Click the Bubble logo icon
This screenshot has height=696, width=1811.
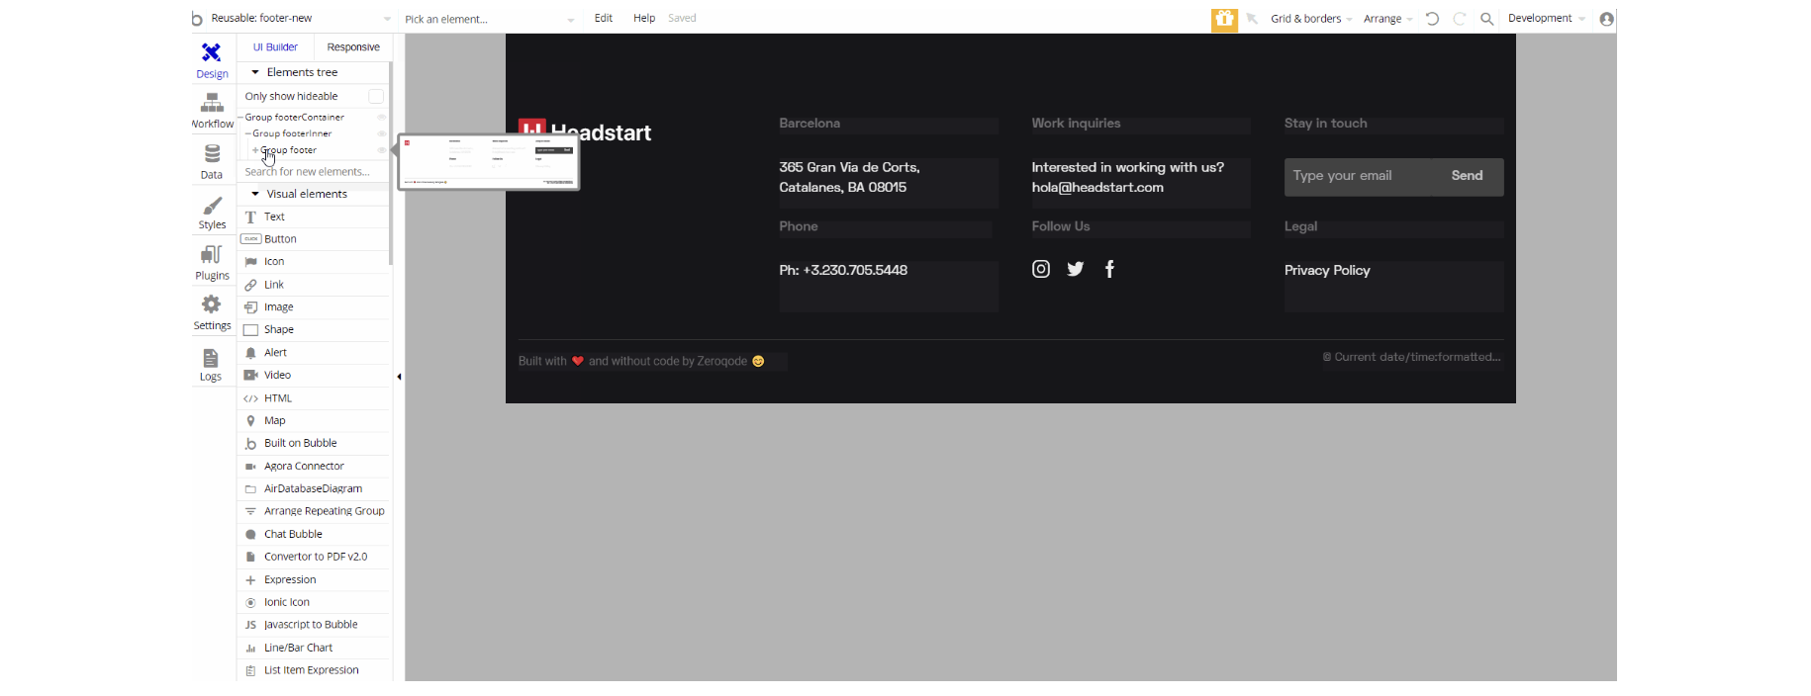point(197,19)
